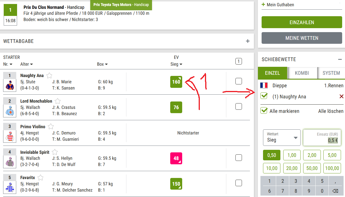Mark Favaritx as favorite via star
The image size is (345, 197).
coord(41,178)
